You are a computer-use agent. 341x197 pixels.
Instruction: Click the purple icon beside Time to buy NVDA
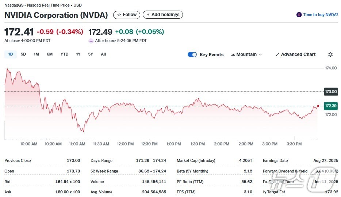[x=299, y=15]
